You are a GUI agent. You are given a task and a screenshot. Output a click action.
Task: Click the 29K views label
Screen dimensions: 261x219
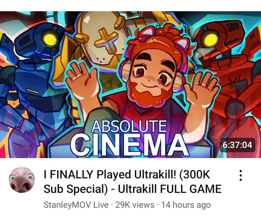[135, 205]
